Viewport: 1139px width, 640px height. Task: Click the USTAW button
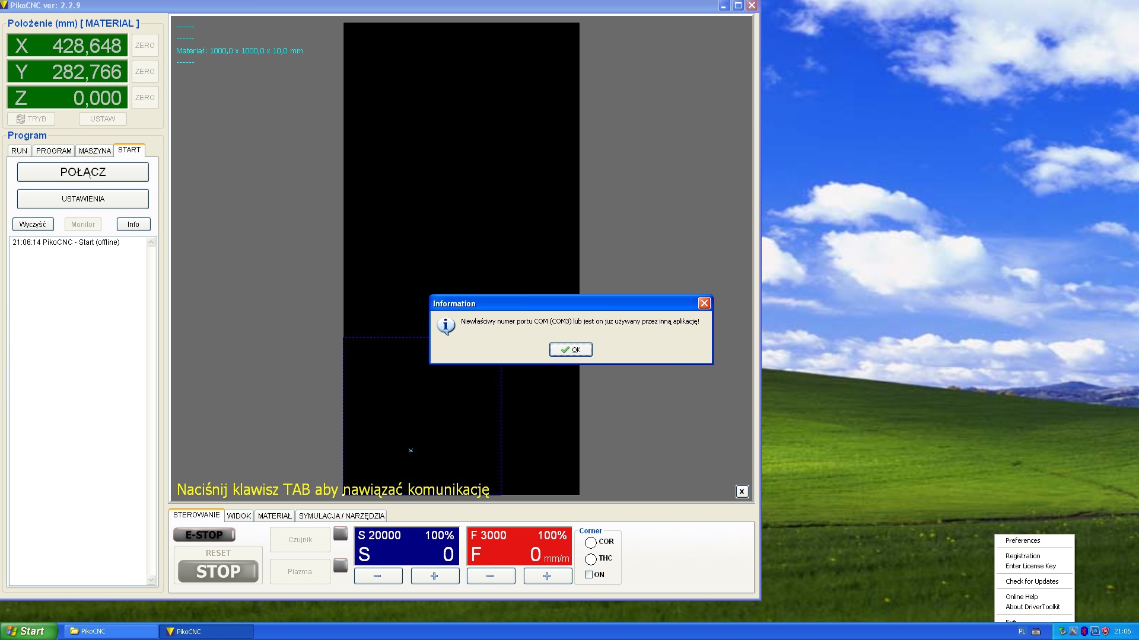click(x=103, y=119)
